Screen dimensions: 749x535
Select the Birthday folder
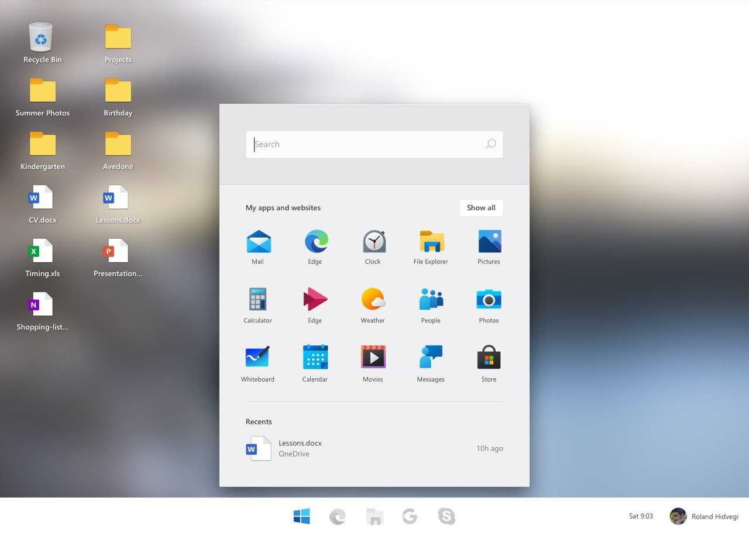(x=118, y=97)
